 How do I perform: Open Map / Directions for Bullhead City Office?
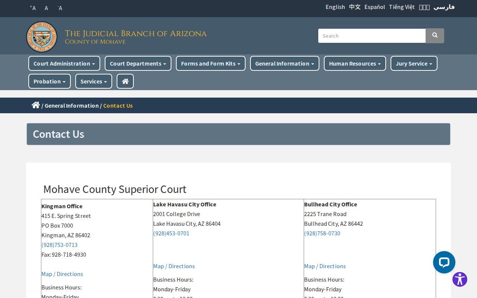(x=325, y=266)
